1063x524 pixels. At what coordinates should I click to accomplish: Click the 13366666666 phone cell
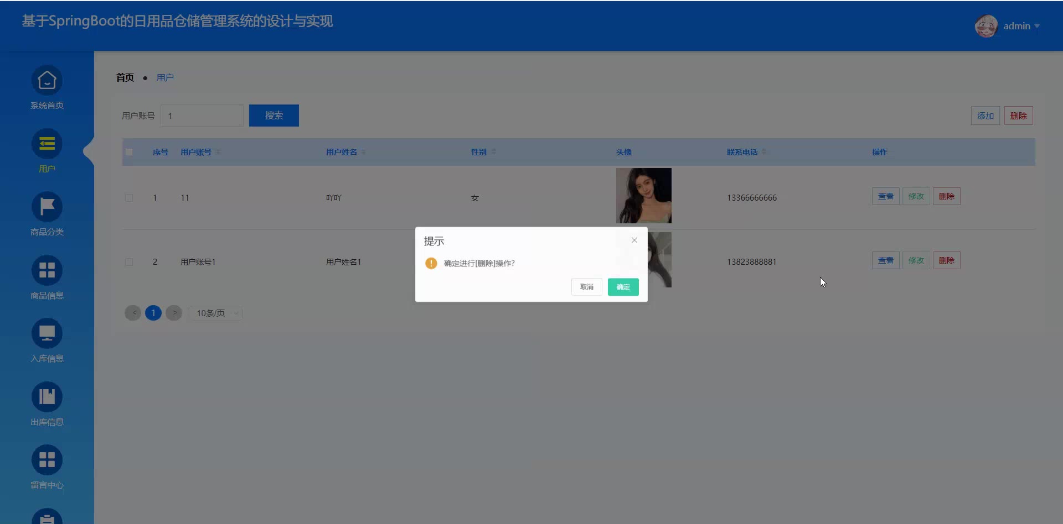pyautogui.click(x=752, y=198)
